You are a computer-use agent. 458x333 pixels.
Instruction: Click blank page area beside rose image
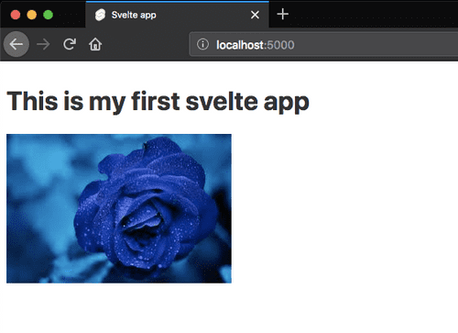[342, 208]
